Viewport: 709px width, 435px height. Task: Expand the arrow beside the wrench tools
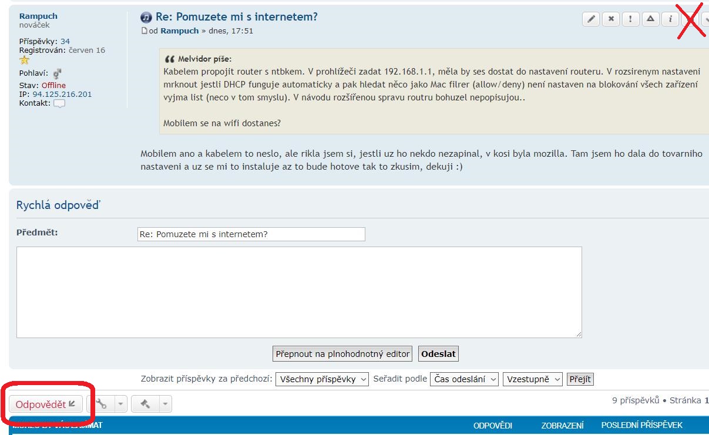pyautogui.click(x=120, y=404)
